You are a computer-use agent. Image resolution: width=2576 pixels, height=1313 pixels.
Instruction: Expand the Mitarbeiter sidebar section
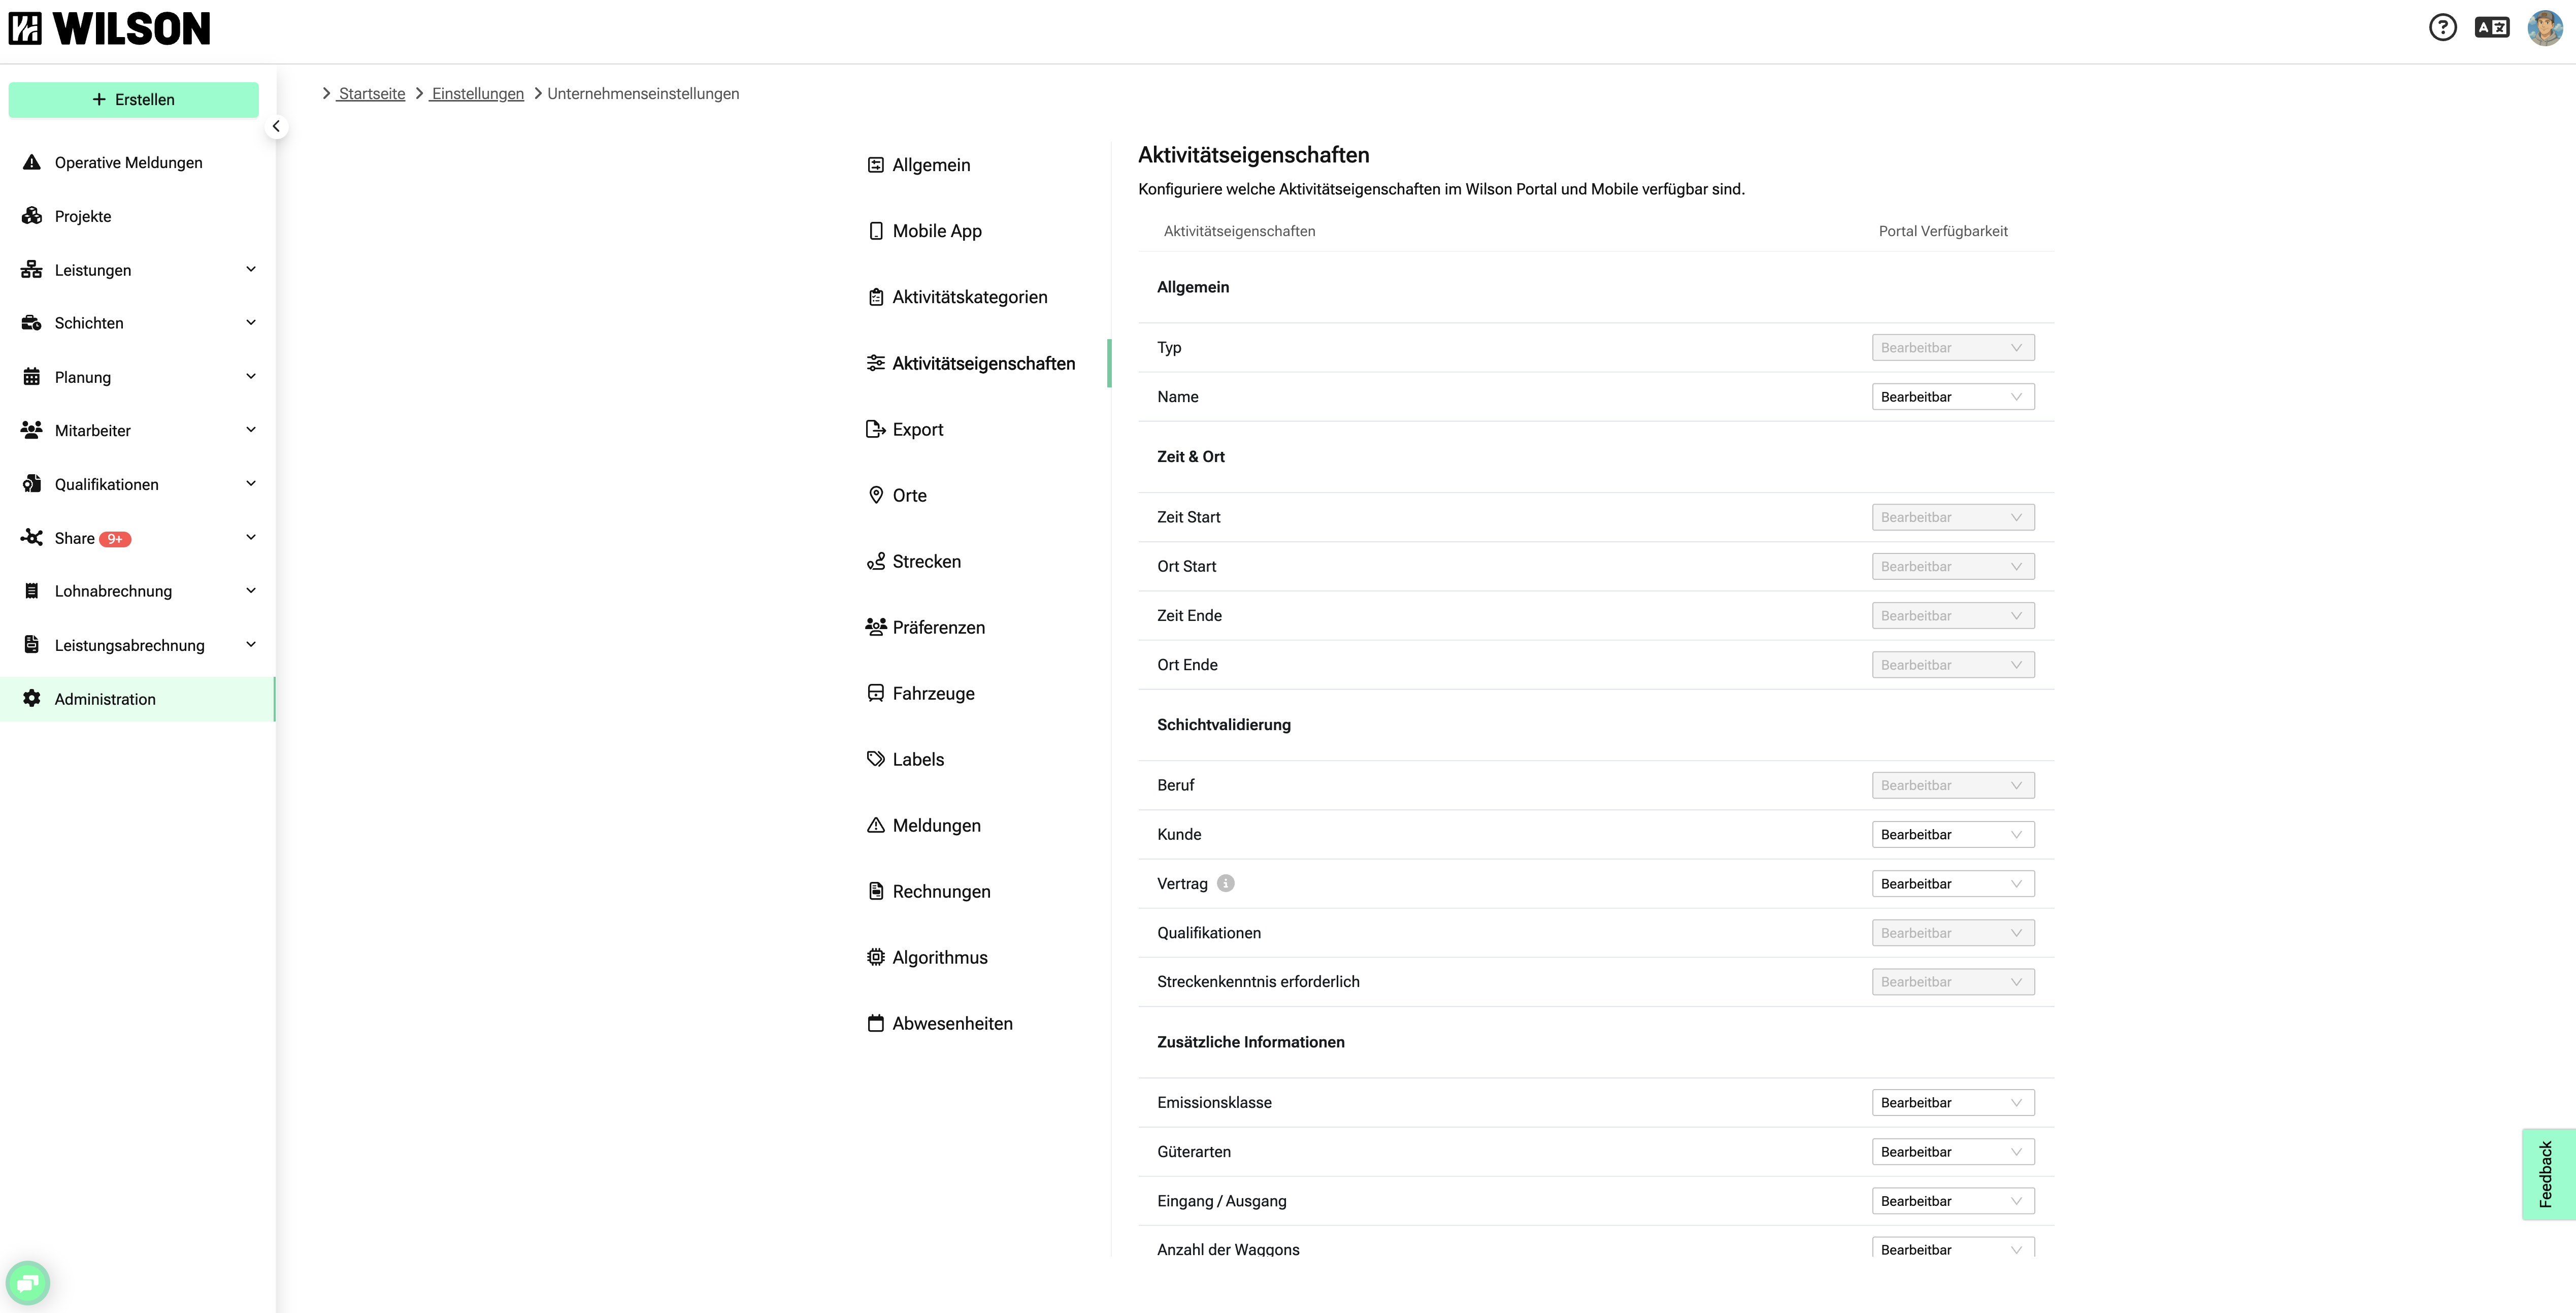tap(251, 430)
